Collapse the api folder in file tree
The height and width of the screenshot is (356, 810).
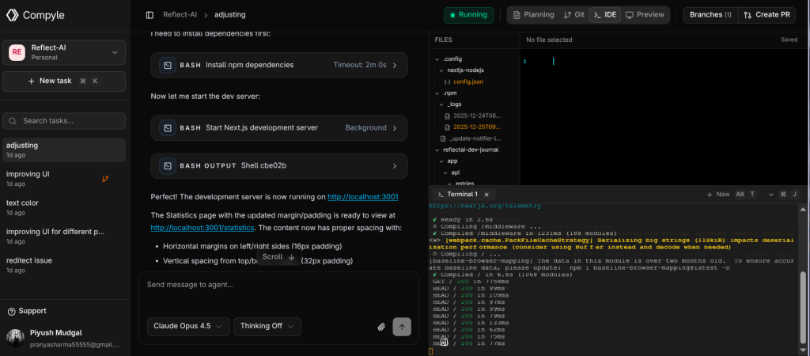tap(446, 172)
